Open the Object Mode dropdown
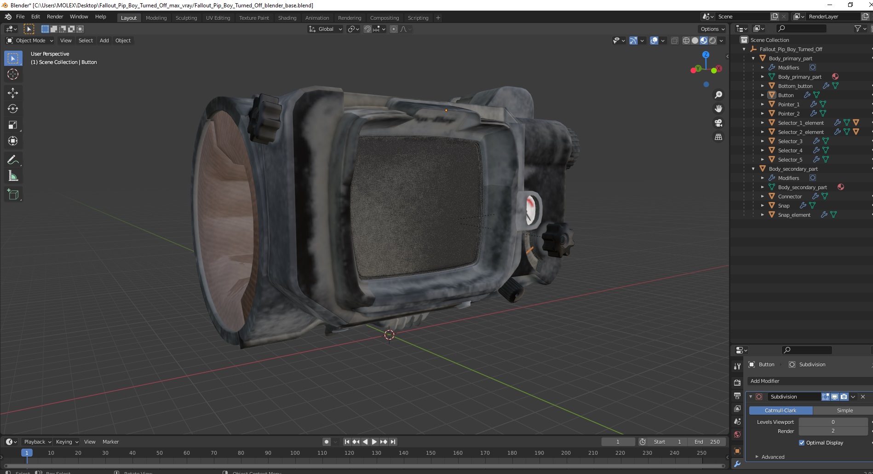 (x=30, y=40)
